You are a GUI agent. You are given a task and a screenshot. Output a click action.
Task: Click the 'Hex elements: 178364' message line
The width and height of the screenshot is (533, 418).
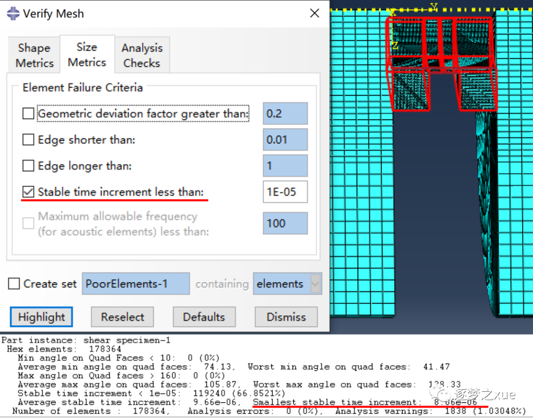click(x=64, y=349)
